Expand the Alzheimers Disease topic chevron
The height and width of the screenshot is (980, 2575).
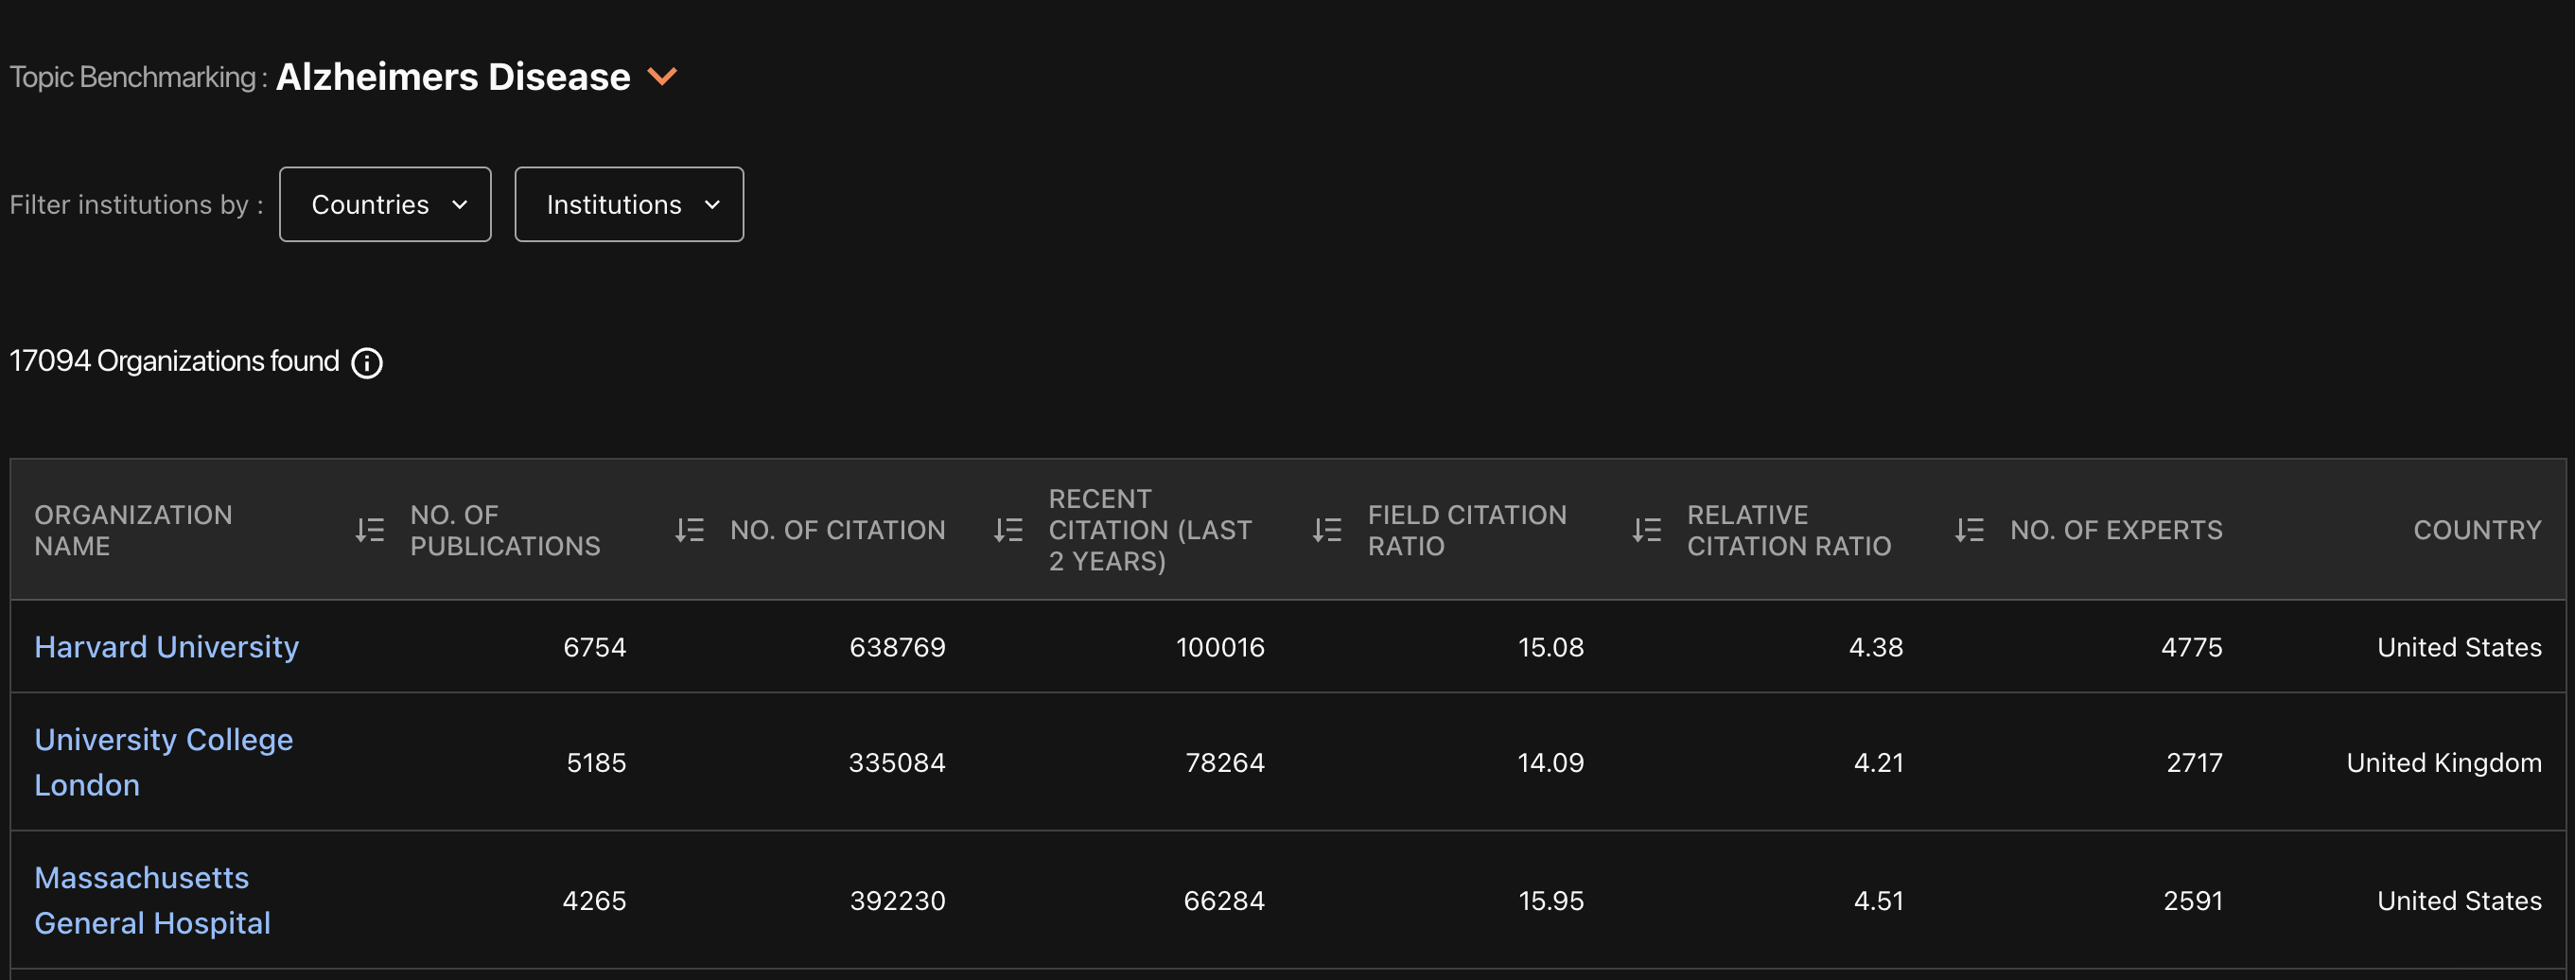click(x=662, y=77)
